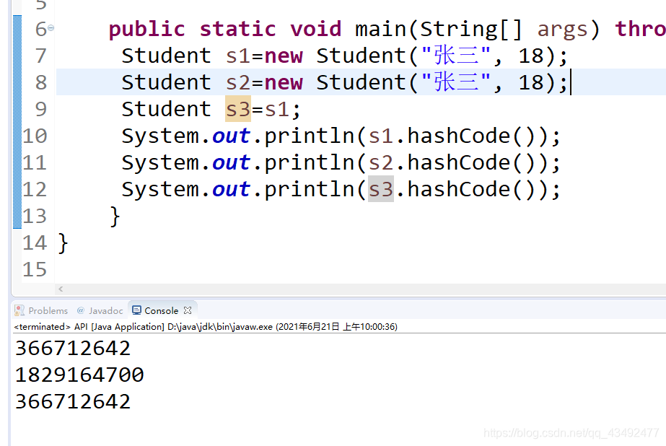Viewport: 666px width, 446px height.
Task: Close the Console view with its X icon
Action: 188,310
